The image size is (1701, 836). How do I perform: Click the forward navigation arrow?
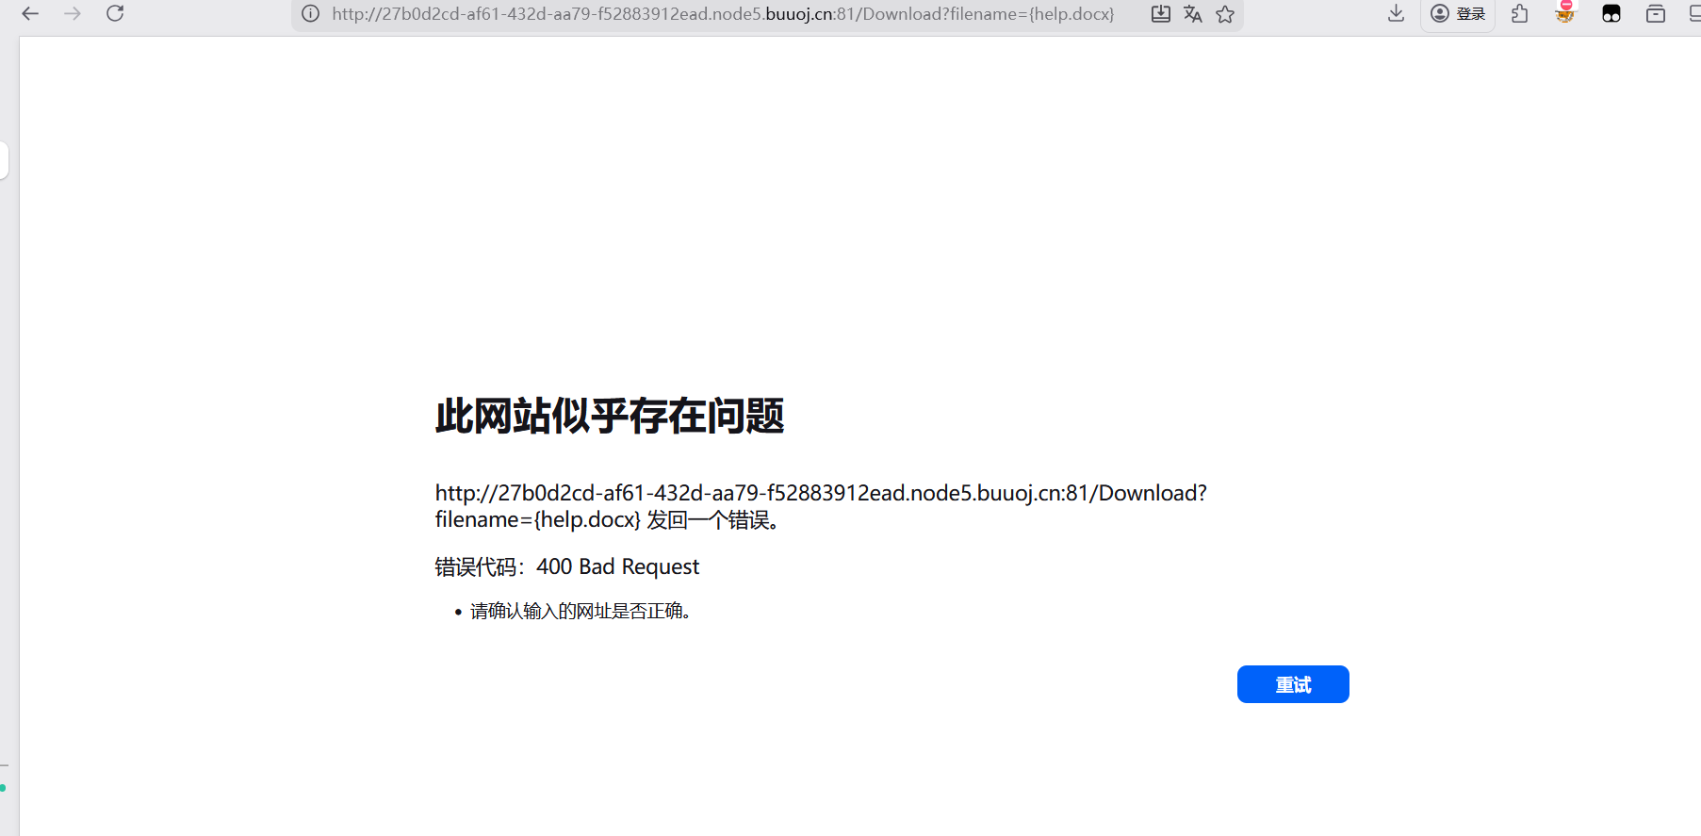pos(73,13)
